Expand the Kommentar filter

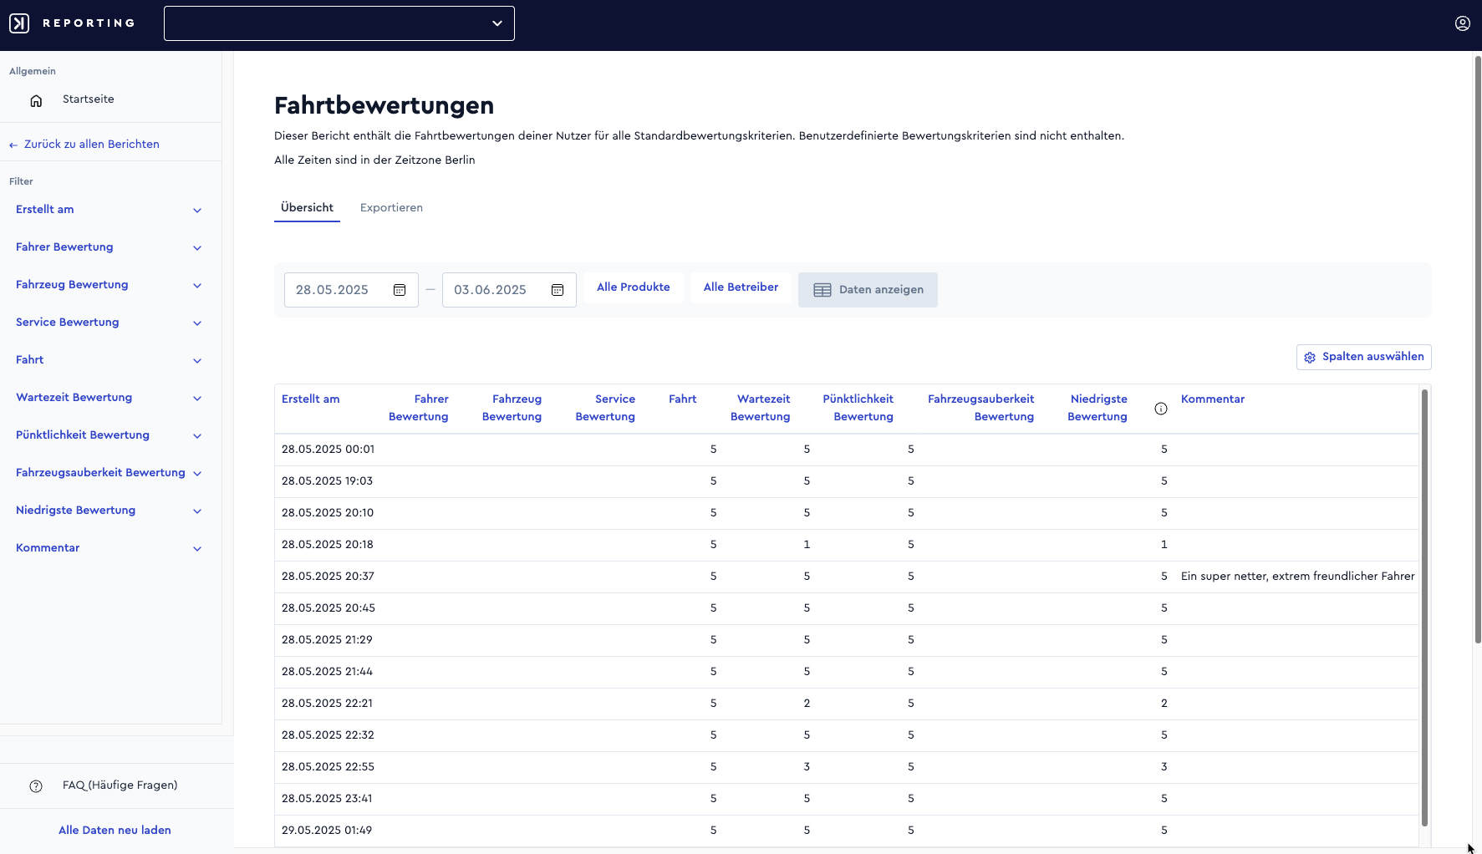109,548
